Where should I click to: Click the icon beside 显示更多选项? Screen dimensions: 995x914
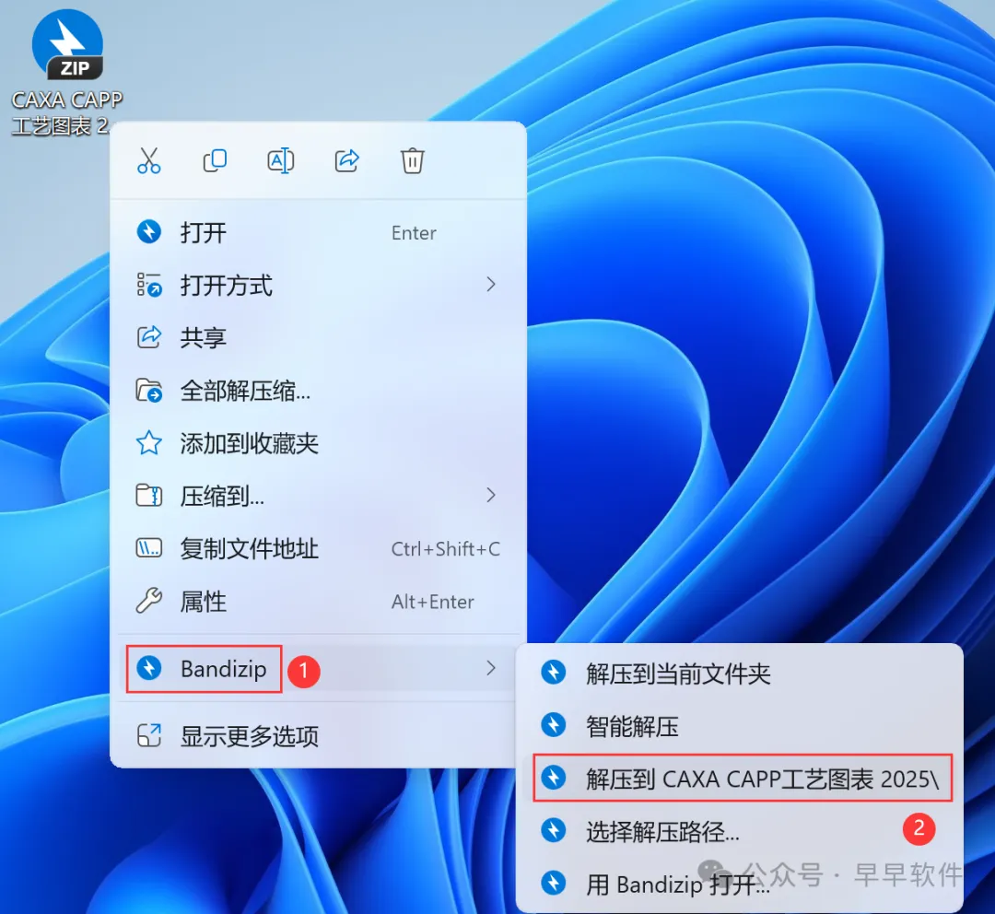[149, 735]
